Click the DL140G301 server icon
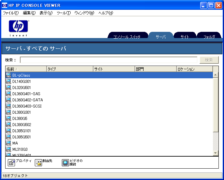The height and width of the screenshot is (180, 224). [x=8, y=82]
